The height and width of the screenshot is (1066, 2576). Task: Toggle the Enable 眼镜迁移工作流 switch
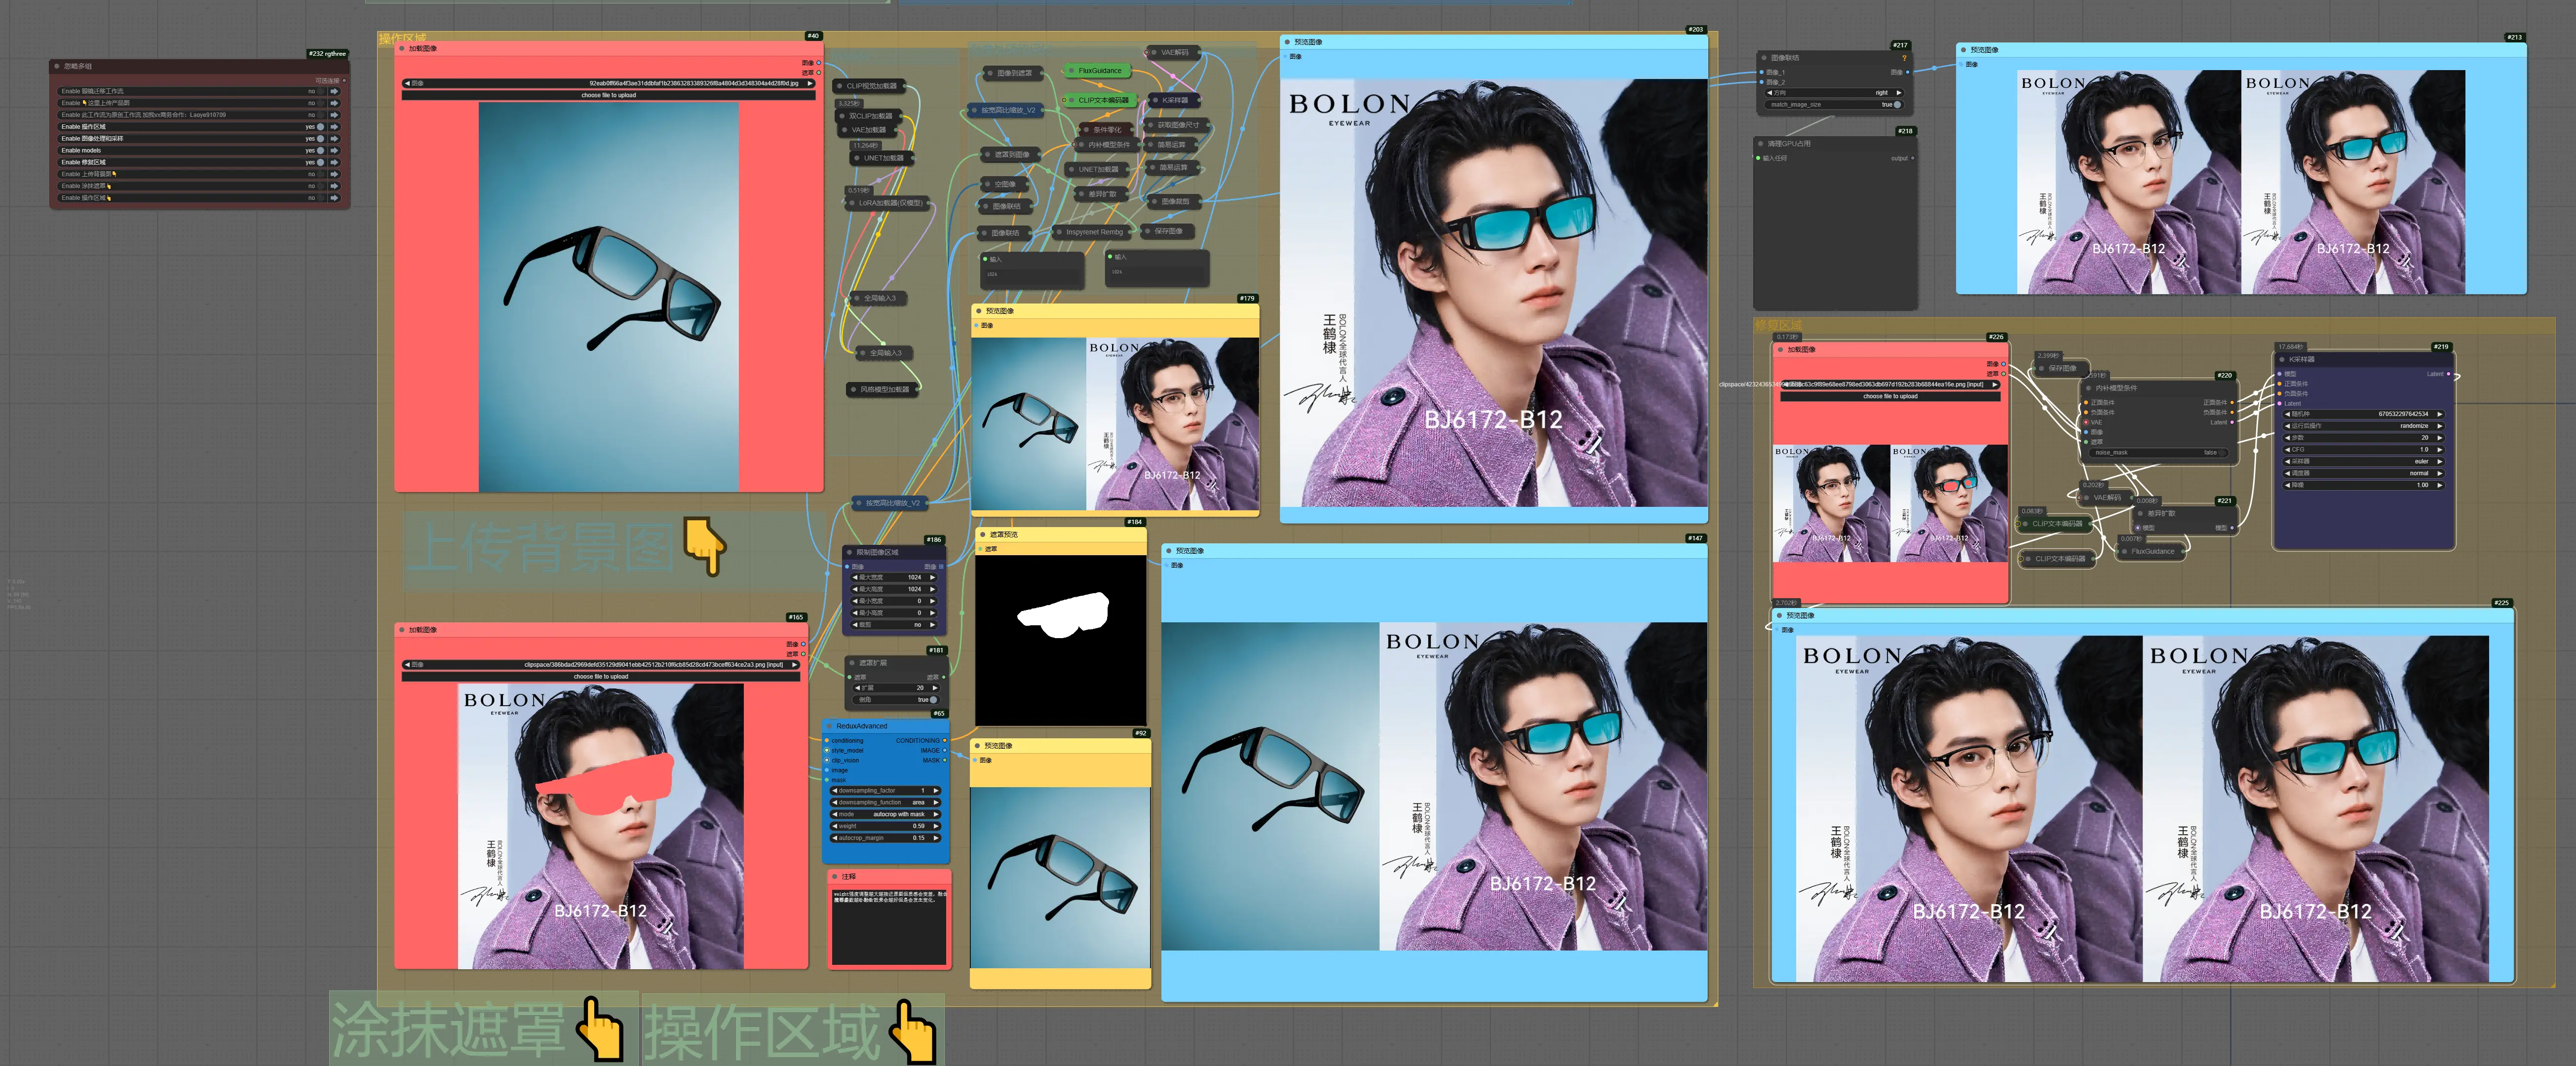pos(321,91)
